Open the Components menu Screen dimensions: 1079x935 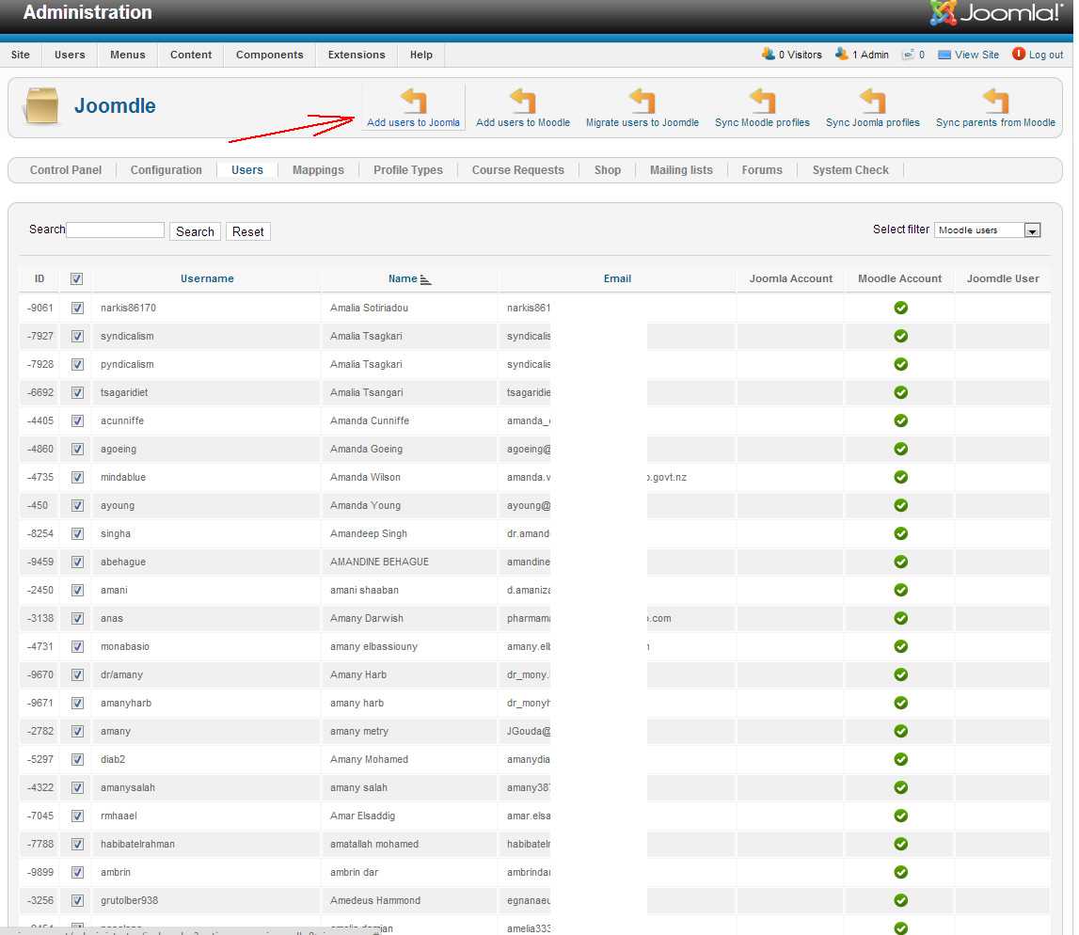[269, 55]
